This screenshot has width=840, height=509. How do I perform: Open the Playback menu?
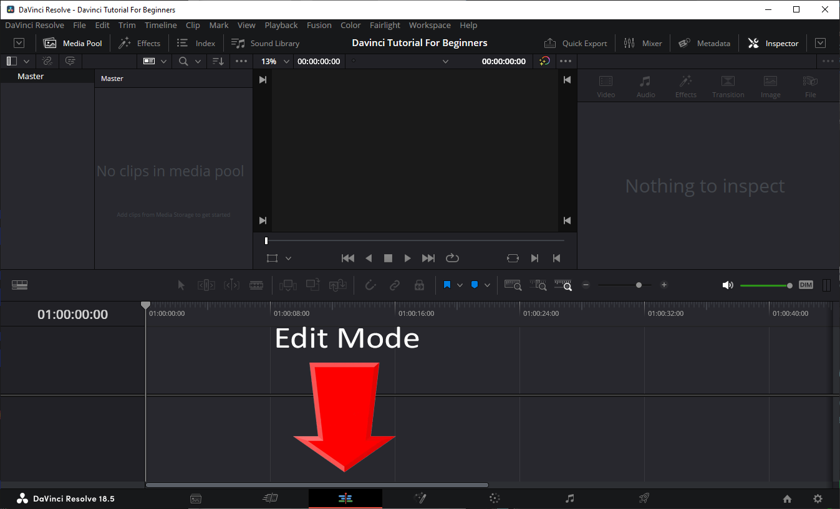click(x=281, y=25)
